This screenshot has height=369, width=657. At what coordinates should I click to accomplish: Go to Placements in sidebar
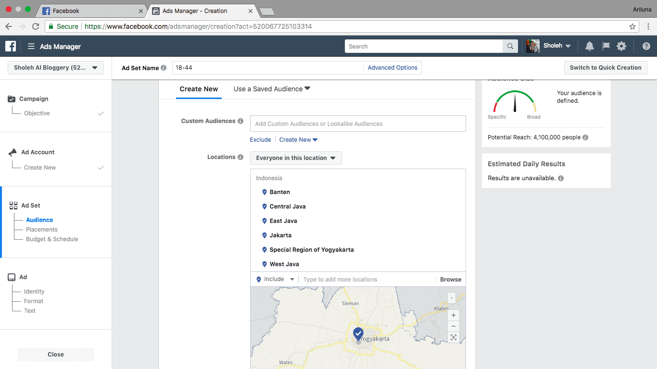click(42, 230)
